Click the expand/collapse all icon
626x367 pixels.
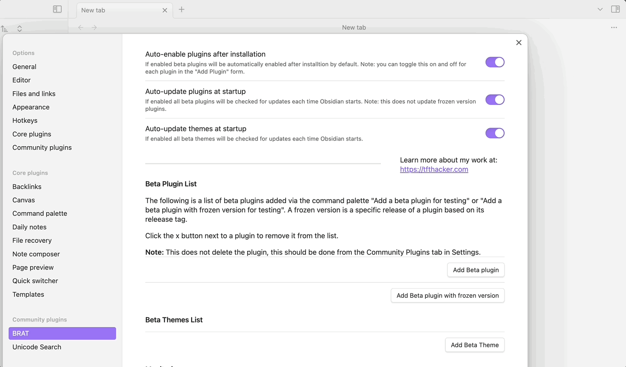(20, 29)
